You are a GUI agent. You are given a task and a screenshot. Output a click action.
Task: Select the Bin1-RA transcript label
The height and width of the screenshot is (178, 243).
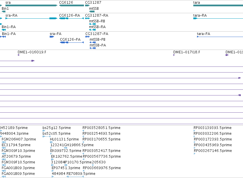click(x=9, y=27)
